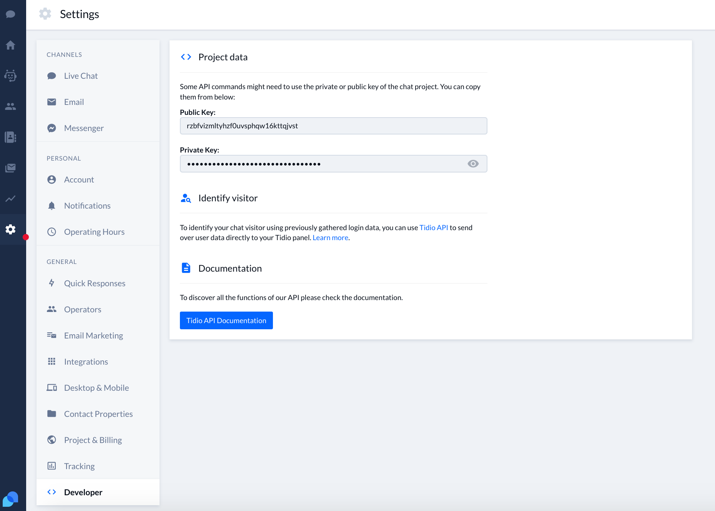Click the Project data code icon

point(186,57)
